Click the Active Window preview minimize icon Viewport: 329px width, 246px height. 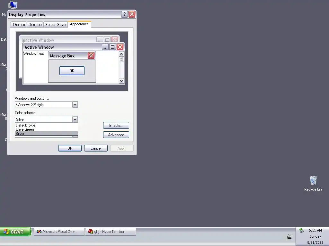coord(105,47)
